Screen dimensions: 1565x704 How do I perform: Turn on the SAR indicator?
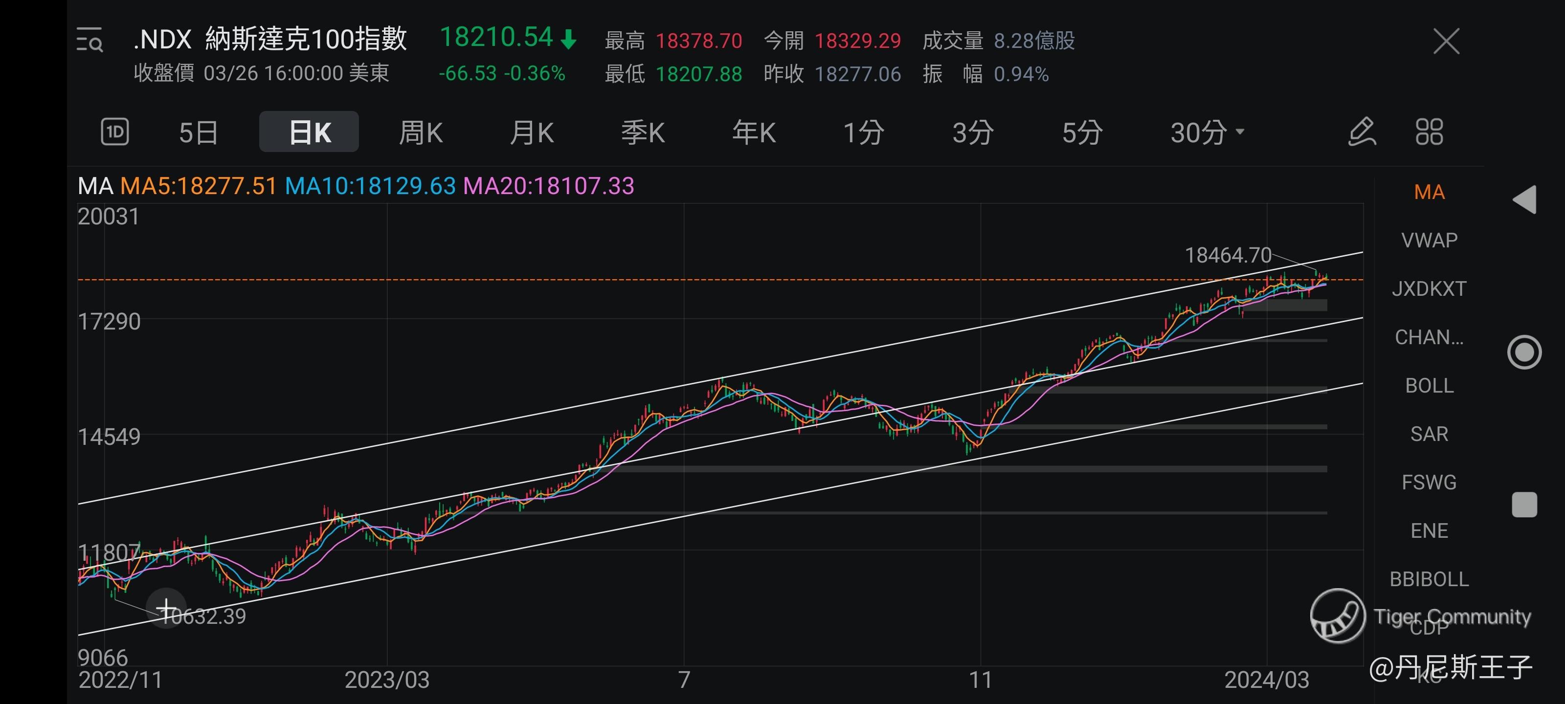(1429, 434)
